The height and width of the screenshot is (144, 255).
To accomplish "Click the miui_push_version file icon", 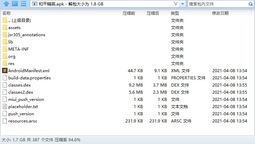I will pyautogui.click(x=5, y=99).
